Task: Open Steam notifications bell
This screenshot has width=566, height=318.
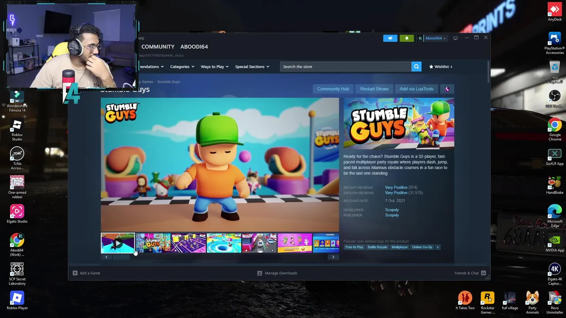Action: point(407,38)
